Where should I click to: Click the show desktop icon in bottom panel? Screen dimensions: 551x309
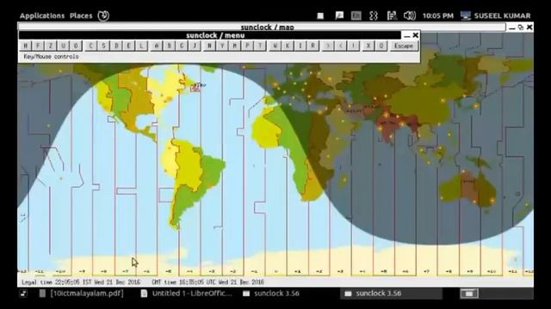[23, 294]
